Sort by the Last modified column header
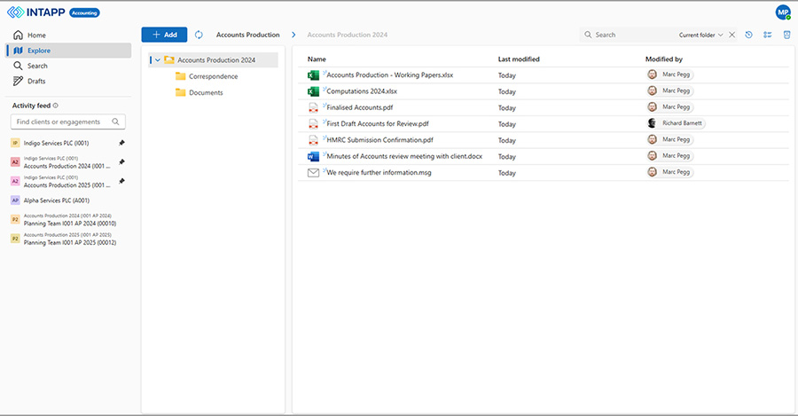798x416 pixels. coord(519,59)
